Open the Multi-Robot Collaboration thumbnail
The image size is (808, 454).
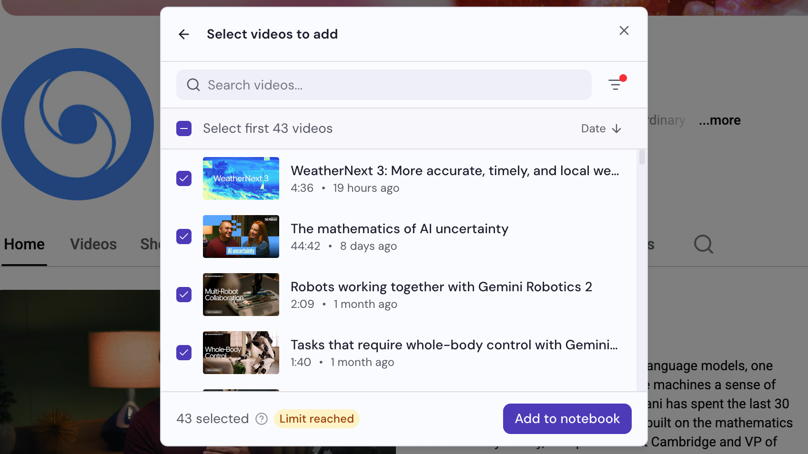click(241, 295)
